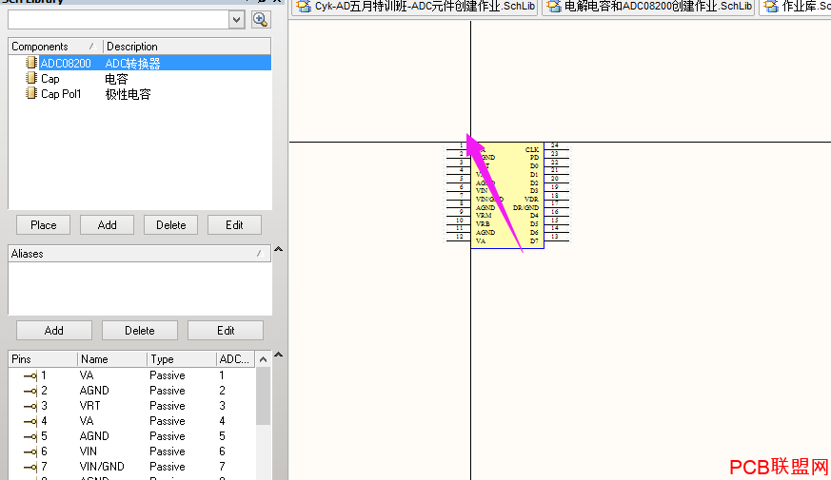This screenshot has width=831, height=480.
Task: Click the Cap Pol1 component chip icon
Action: click(31, 94)
